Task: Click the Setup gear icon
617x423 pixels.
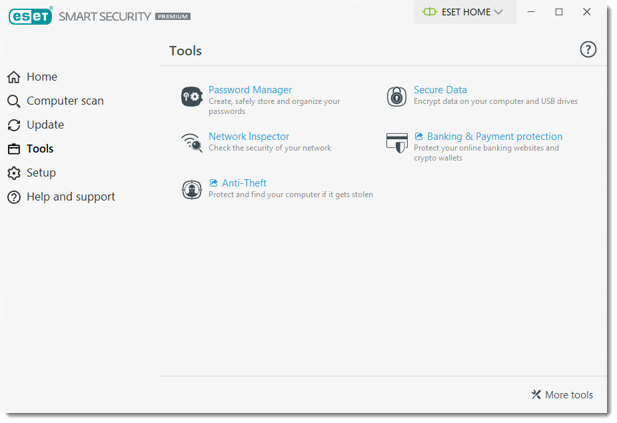Action: tap(14, 173)
